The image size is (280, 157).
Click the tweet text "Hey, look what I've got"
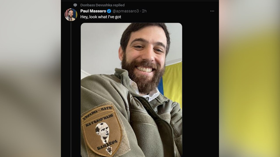click(x=100, y=17)
